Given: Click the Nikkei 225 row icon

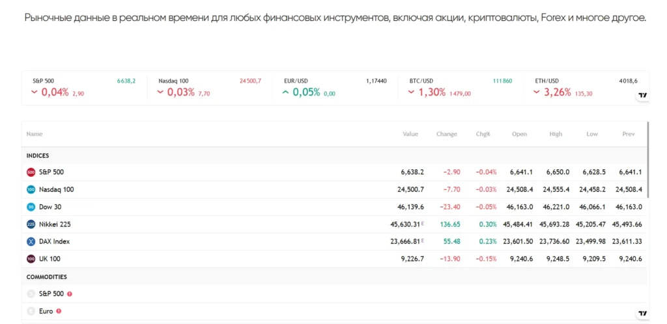Looking at the screenshot, I should tap(31, 224).
